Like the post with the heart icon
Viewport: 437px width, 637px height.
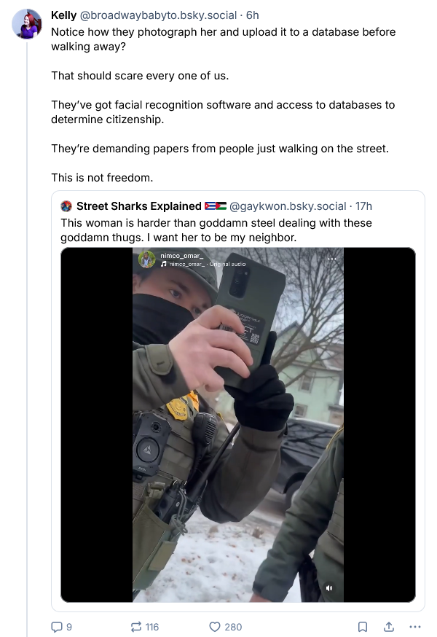[215, 627]
